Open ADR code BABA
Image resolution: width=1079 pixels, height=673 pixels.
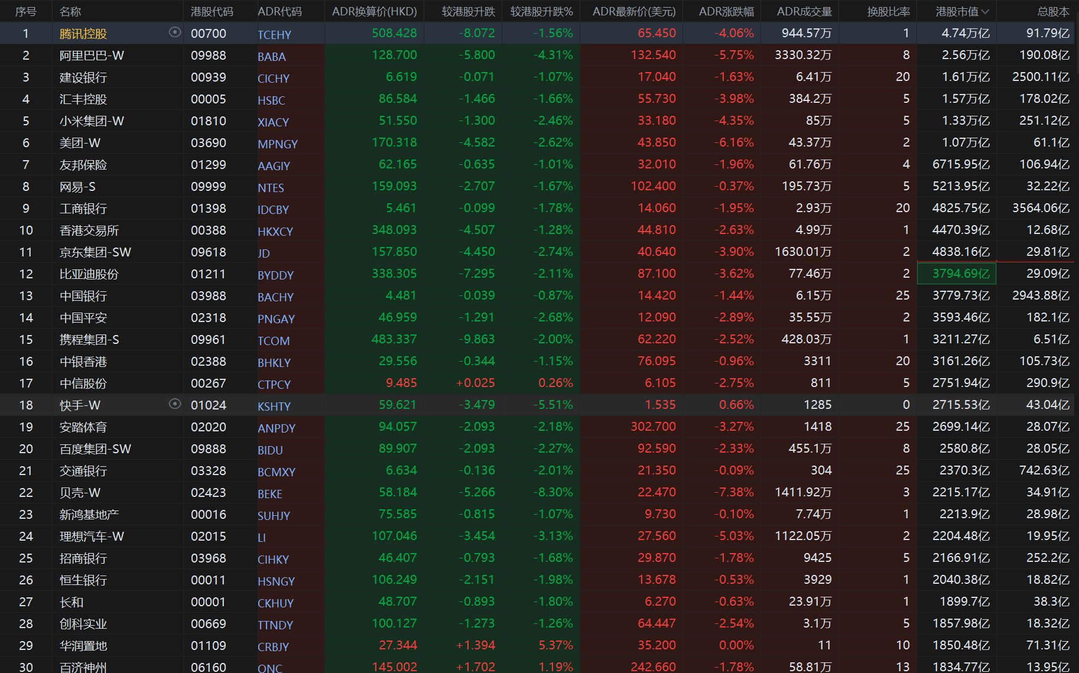click(x=272, y=57)
